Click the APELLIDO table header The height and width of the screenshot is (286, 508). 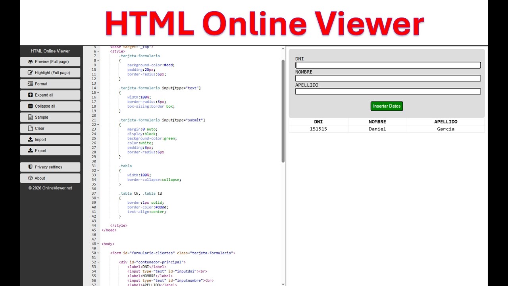coord(446,122)
